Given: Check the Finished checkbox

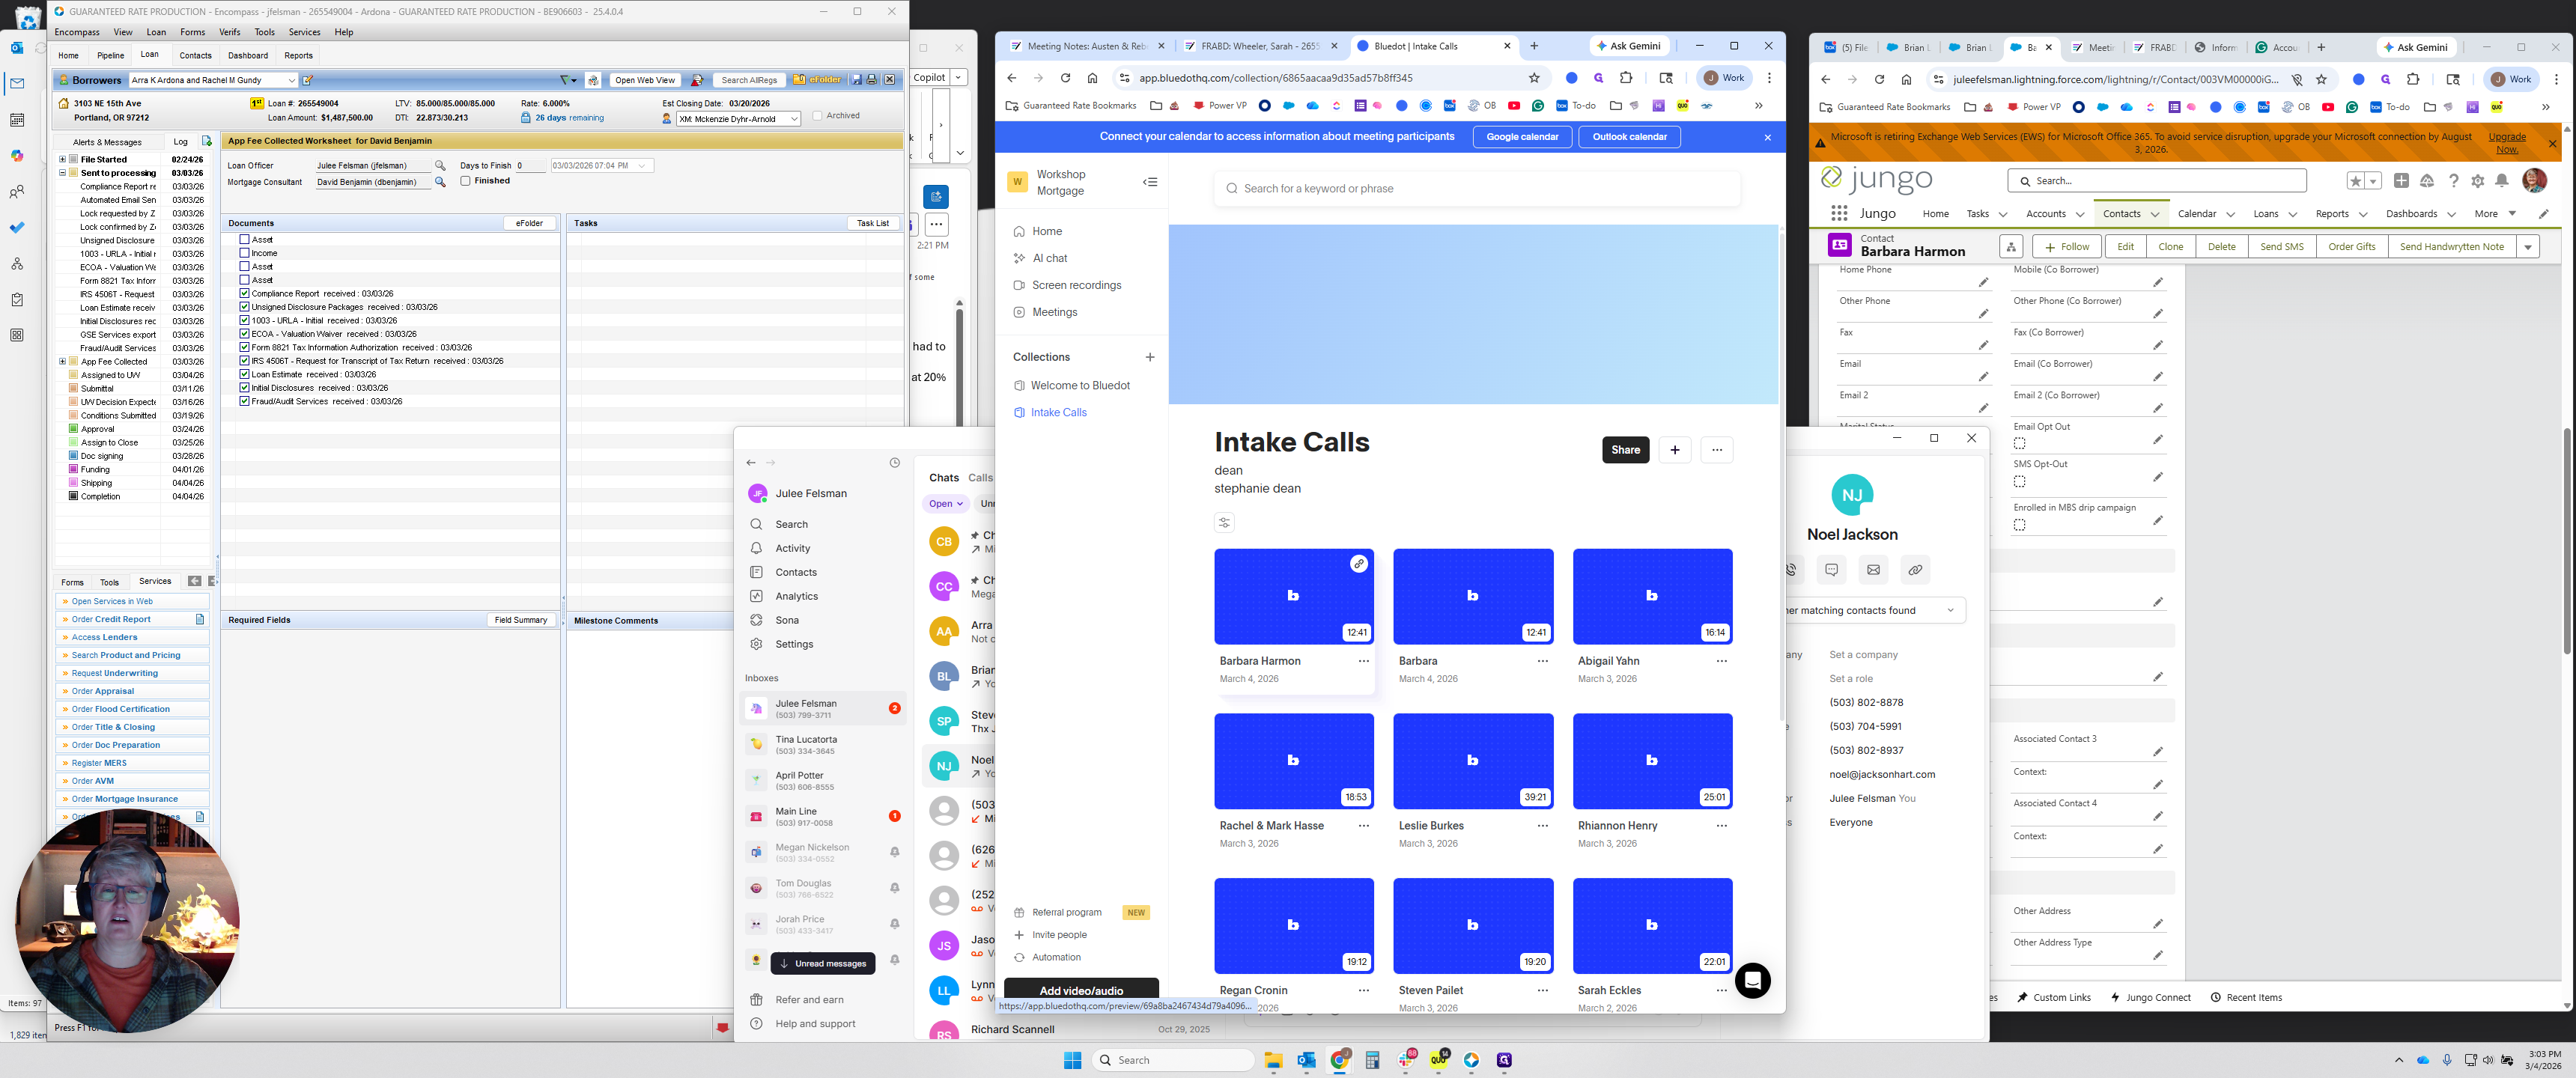Looking at the screenshot, I should (x=466, y=181).
